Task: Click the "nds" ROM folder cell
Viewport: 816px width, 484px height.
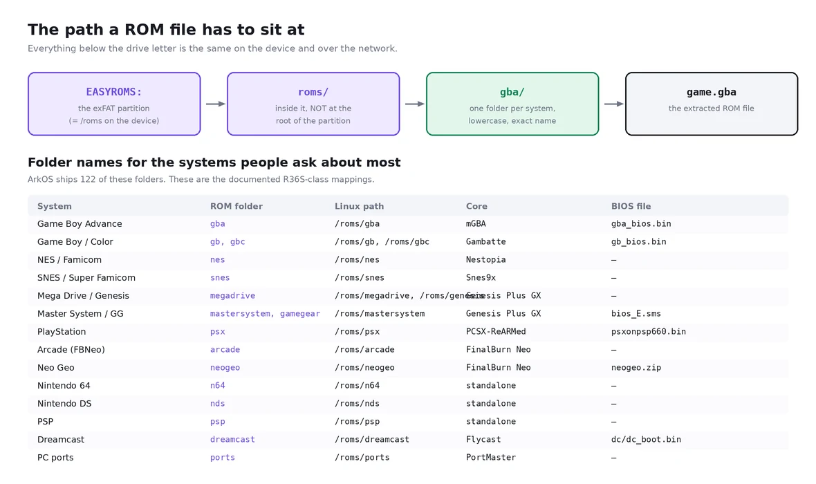Action: click(218, 404)
